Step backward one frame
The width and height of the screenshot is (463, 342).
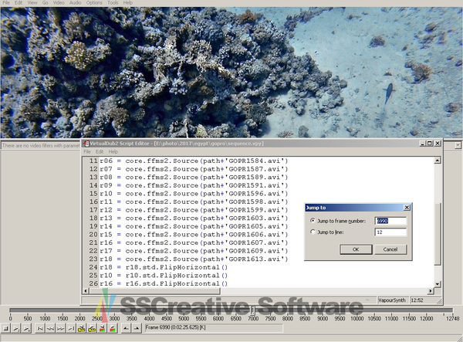coord(50,328)
